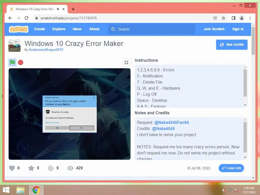
Task: Click the Instructions scrollbar thumb
Action: (245, 83)
